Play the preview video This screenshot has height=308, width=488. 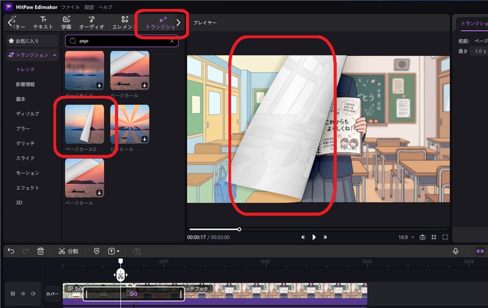coord(314,237)
